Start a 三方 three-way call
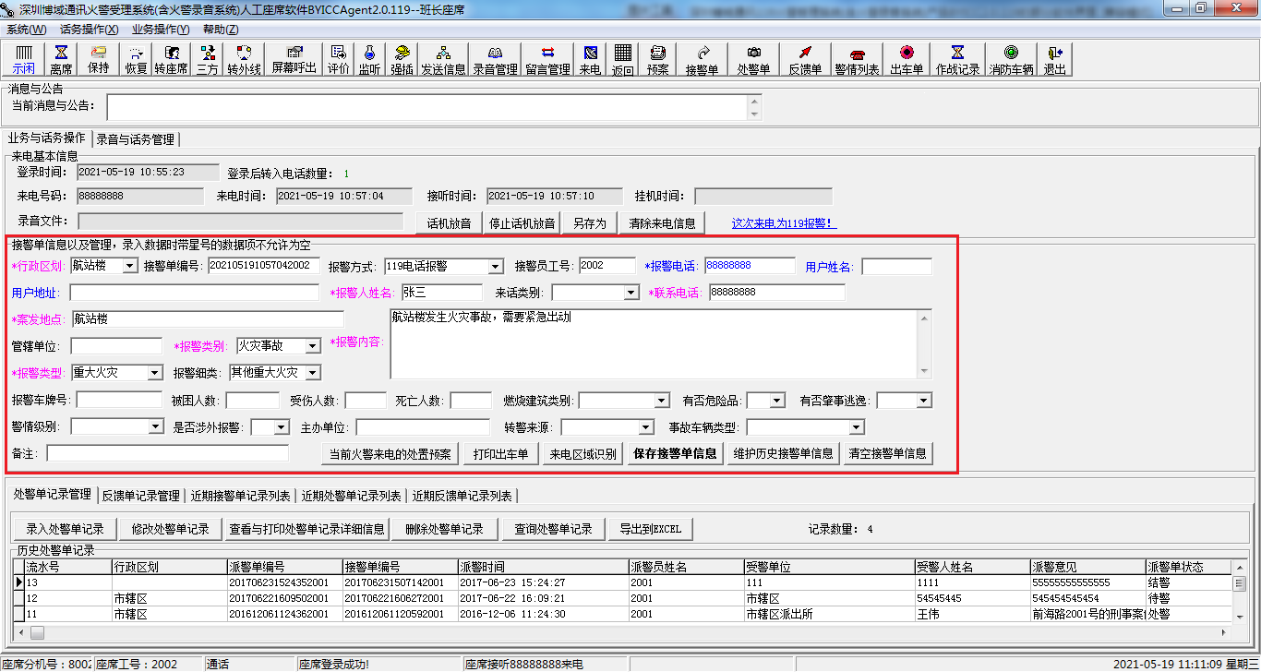This screenshot has height=672, width=1261. (x=208, y=60)
